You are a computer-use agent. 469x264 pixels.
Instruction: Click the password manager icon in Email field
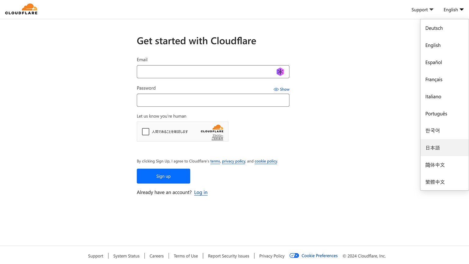pyautogui.click(x=280, y=72)
